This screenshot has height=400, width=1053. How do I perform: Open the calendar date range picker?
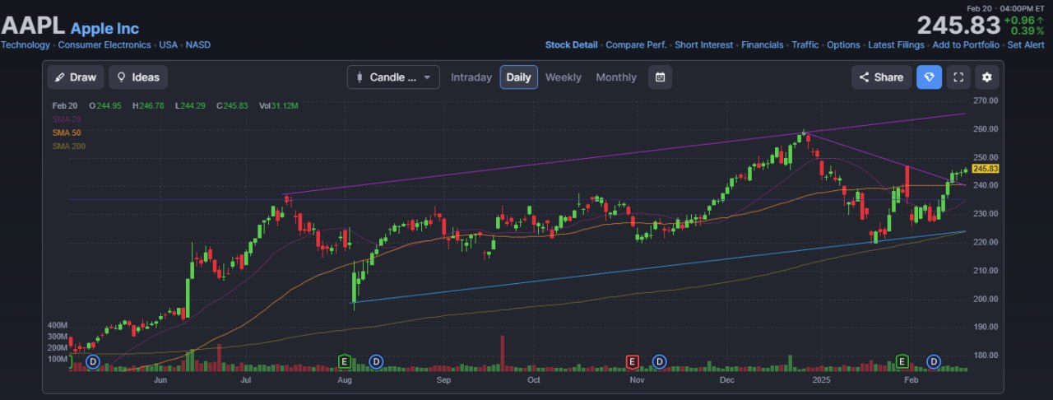click(660, 77)
